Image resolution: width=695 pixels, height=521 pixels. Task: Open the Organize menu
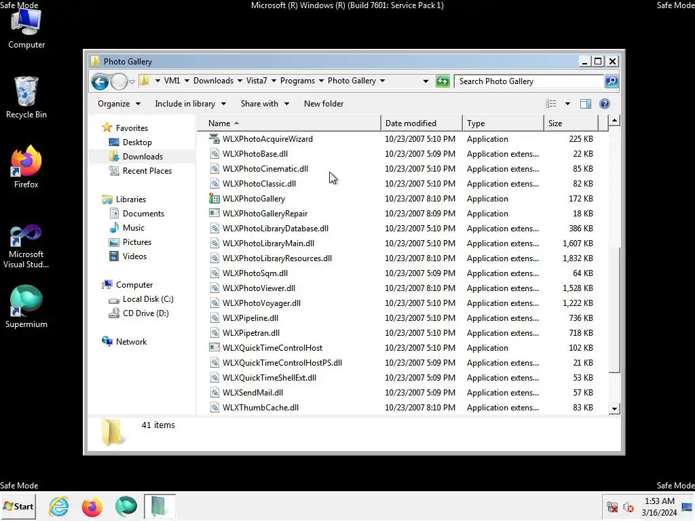[119, 104]
